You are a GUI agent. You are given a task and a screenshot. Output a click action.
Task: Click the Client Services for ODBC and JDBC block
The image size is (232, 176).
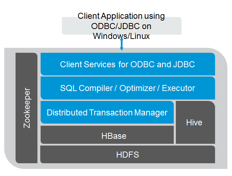point(127,64)
